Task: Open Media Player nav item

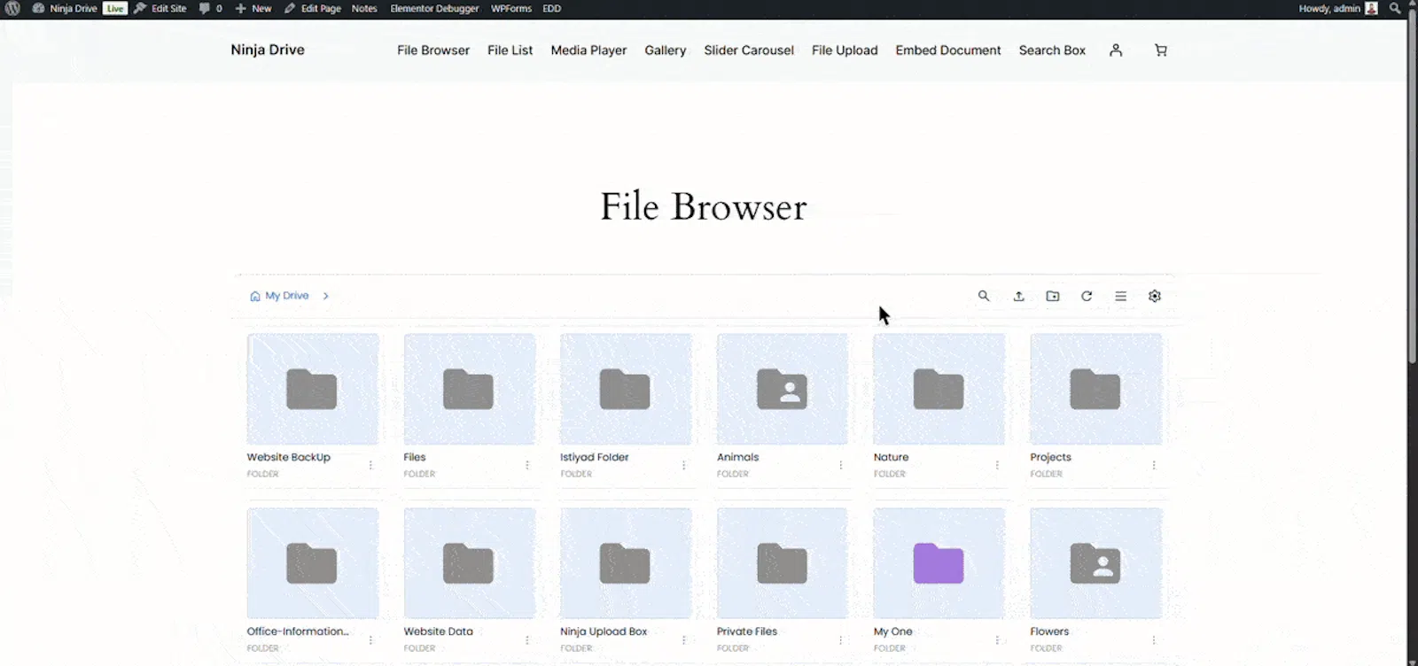Action: click(x=588, y=50)
